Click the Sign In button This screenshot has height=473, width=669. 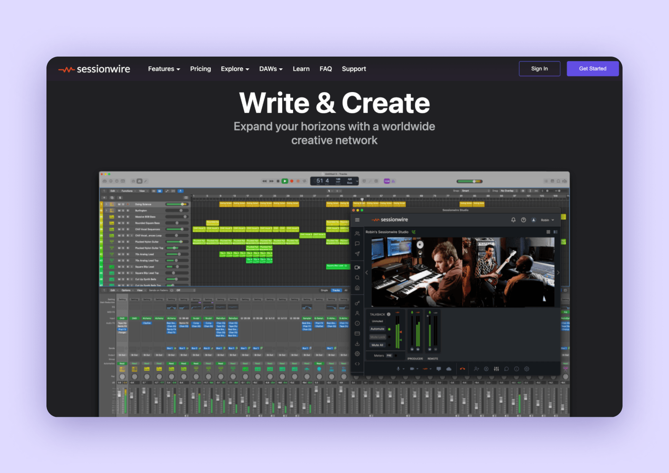(x=539, y=68)
